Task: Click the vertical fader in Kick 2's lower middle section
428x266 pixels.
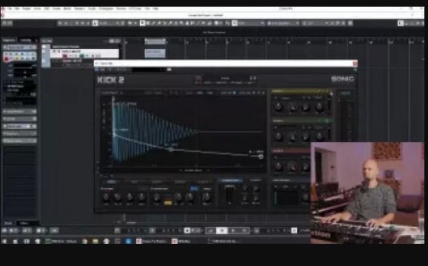Action: pos(229,195)
